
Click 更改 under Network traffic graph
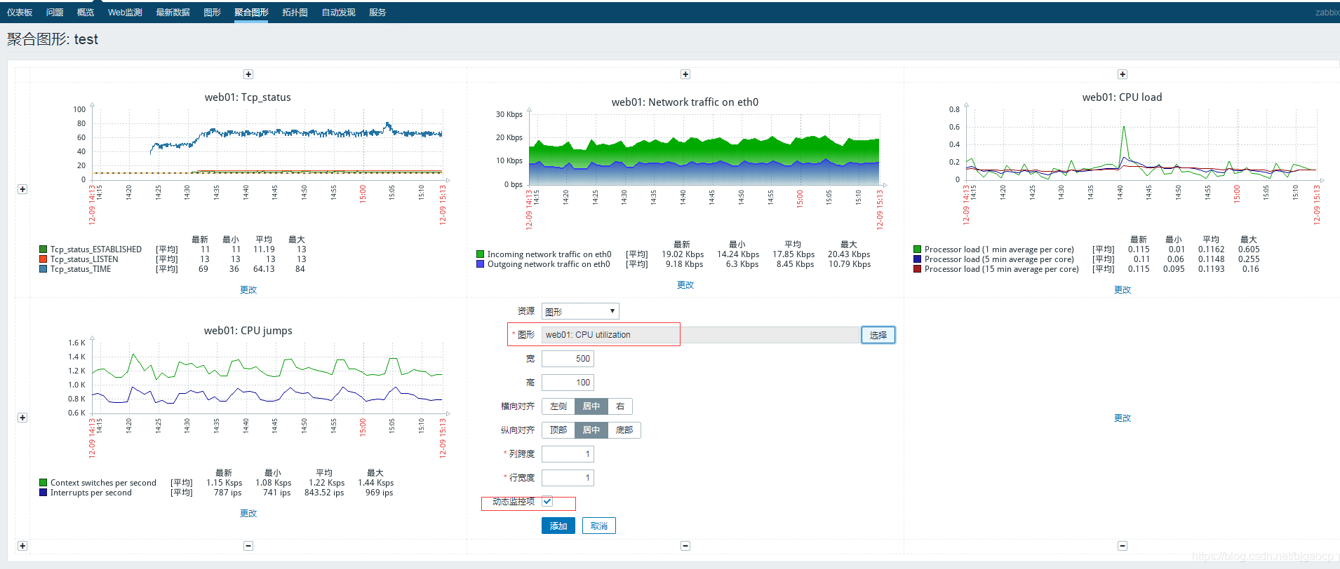coord(685,284)
